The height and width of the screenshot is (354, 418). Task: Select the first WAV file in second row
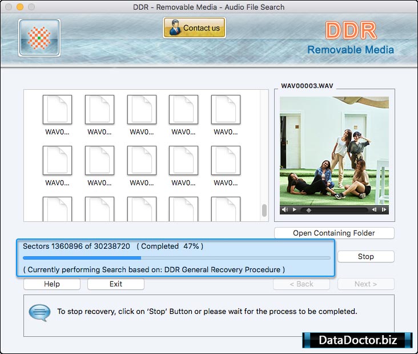(57, 166)
